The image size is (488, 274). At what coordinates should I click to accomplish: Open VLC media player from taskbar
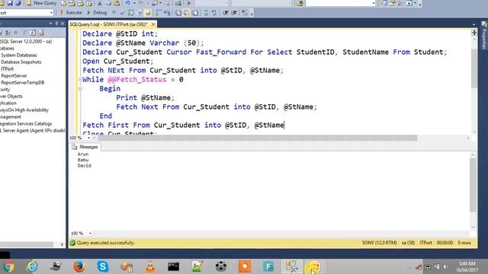[150, 266]
